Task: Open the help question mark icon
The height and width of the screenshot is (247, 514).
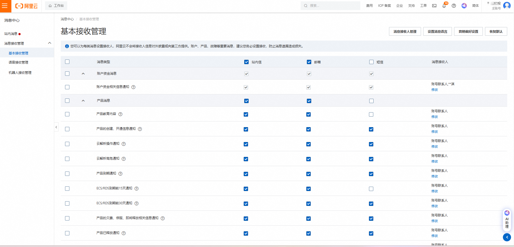Action: 454,6
